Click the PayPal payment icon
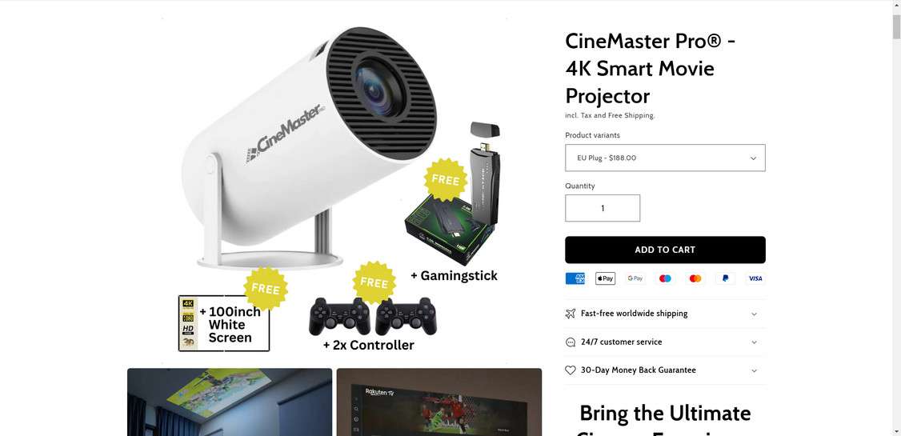Image resolution: width=901 pixels, height=436 pixels. [725, 278]
